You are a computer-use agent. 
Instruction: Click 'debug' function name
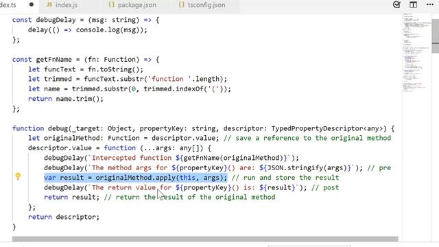point(58,128)
